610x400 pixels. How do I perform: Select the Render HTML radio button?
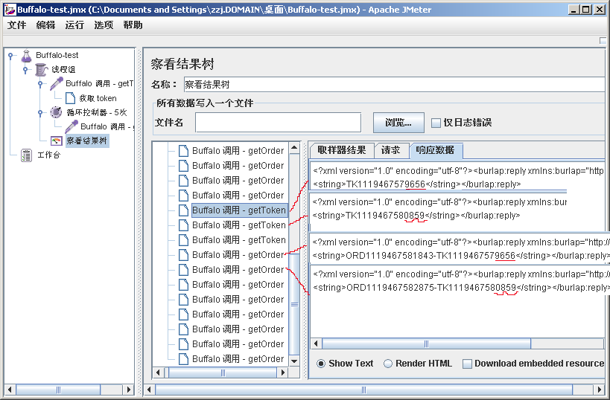388,364
